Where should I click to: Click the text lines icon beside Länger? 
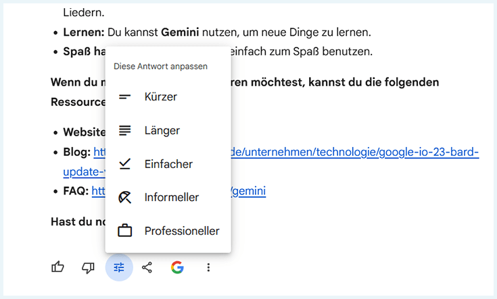tap(124, 130)
